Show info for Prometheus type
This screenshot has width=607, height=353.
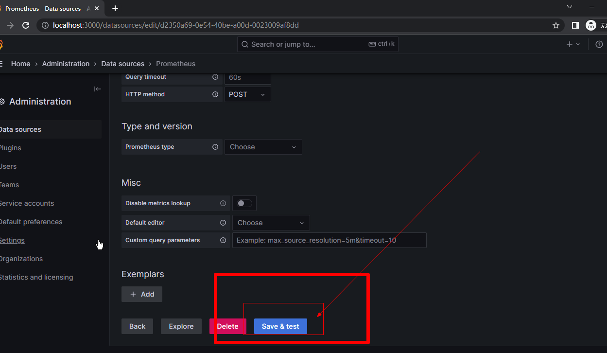(215, 147)
